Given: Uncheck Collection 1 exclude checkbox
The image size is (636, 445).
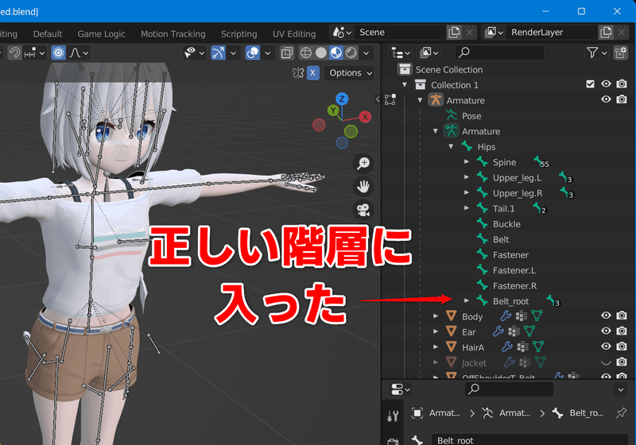Looking at the screenshot, I should 590,84.
